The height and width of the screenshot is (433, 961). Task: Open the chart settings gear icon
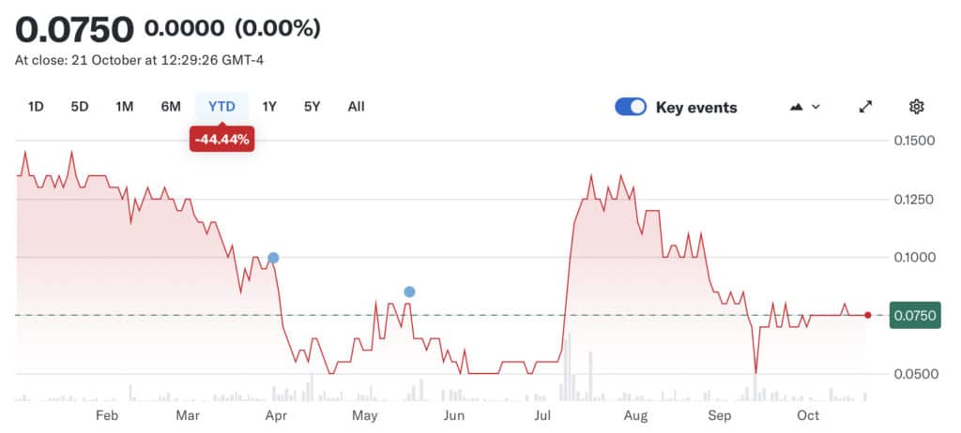[x=916, y=107]
